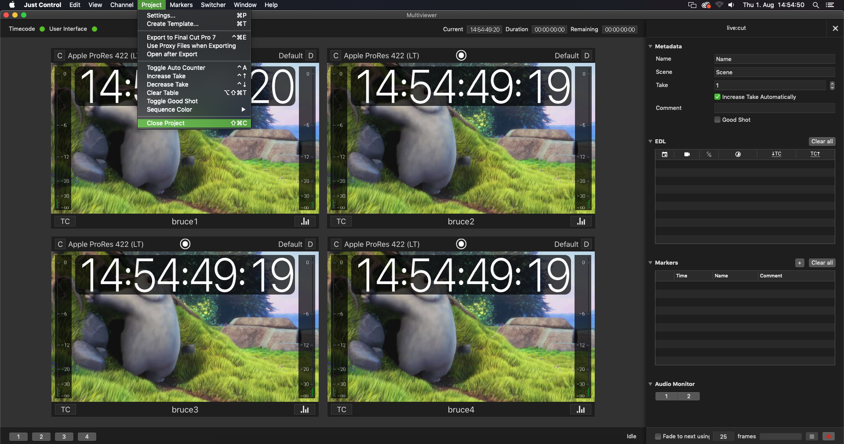844x444 pixels.
Task: Click the record indicator above bruce3 viewer
Action: coord(186,244)
